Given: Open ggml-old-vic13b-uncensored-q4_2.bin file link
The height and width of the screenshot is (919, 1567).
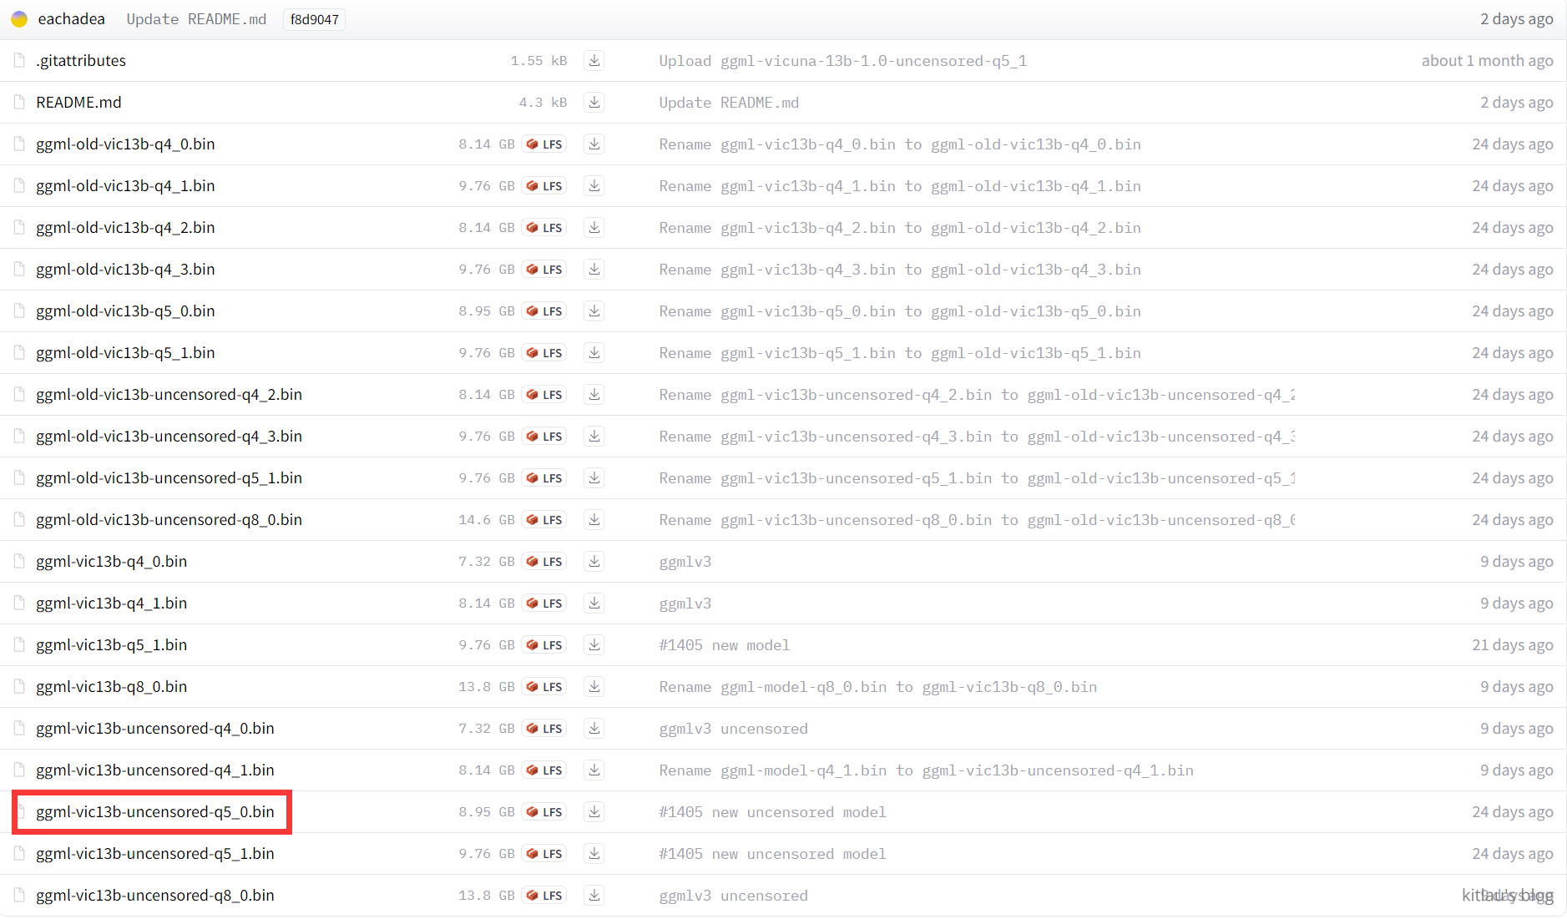Looking at the screenshot, I should point(169,395).
